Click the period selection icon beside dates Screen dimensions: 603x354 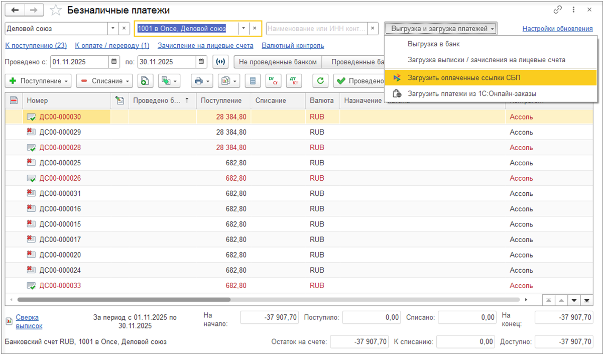[x=220, y=62]
